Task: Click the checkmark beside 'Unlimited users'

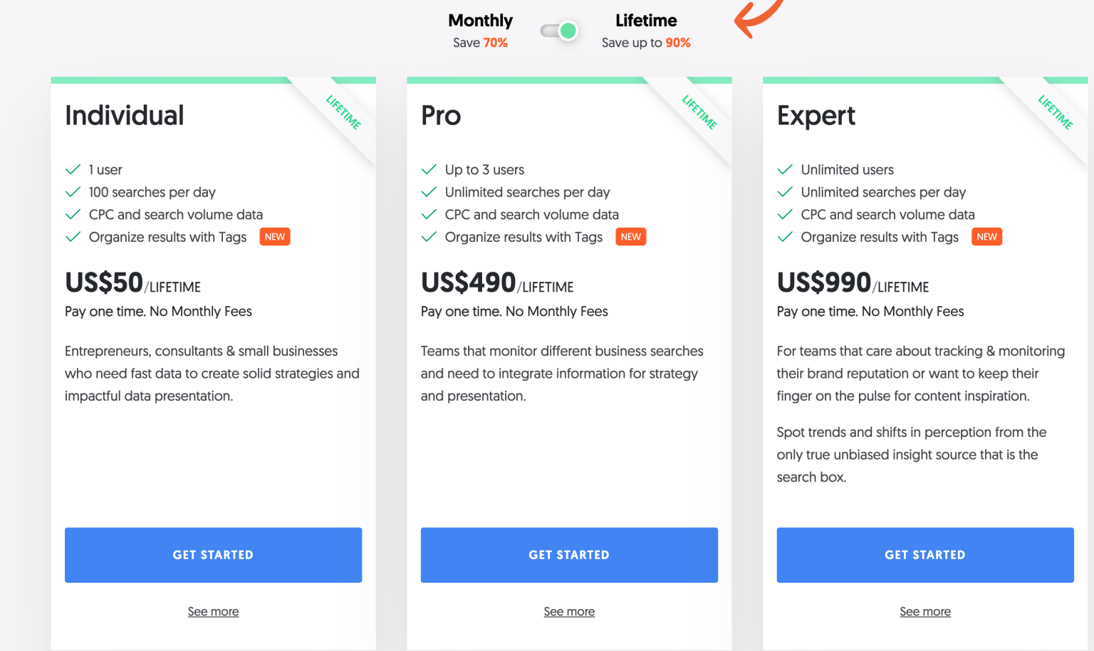Action: [785, 169]
